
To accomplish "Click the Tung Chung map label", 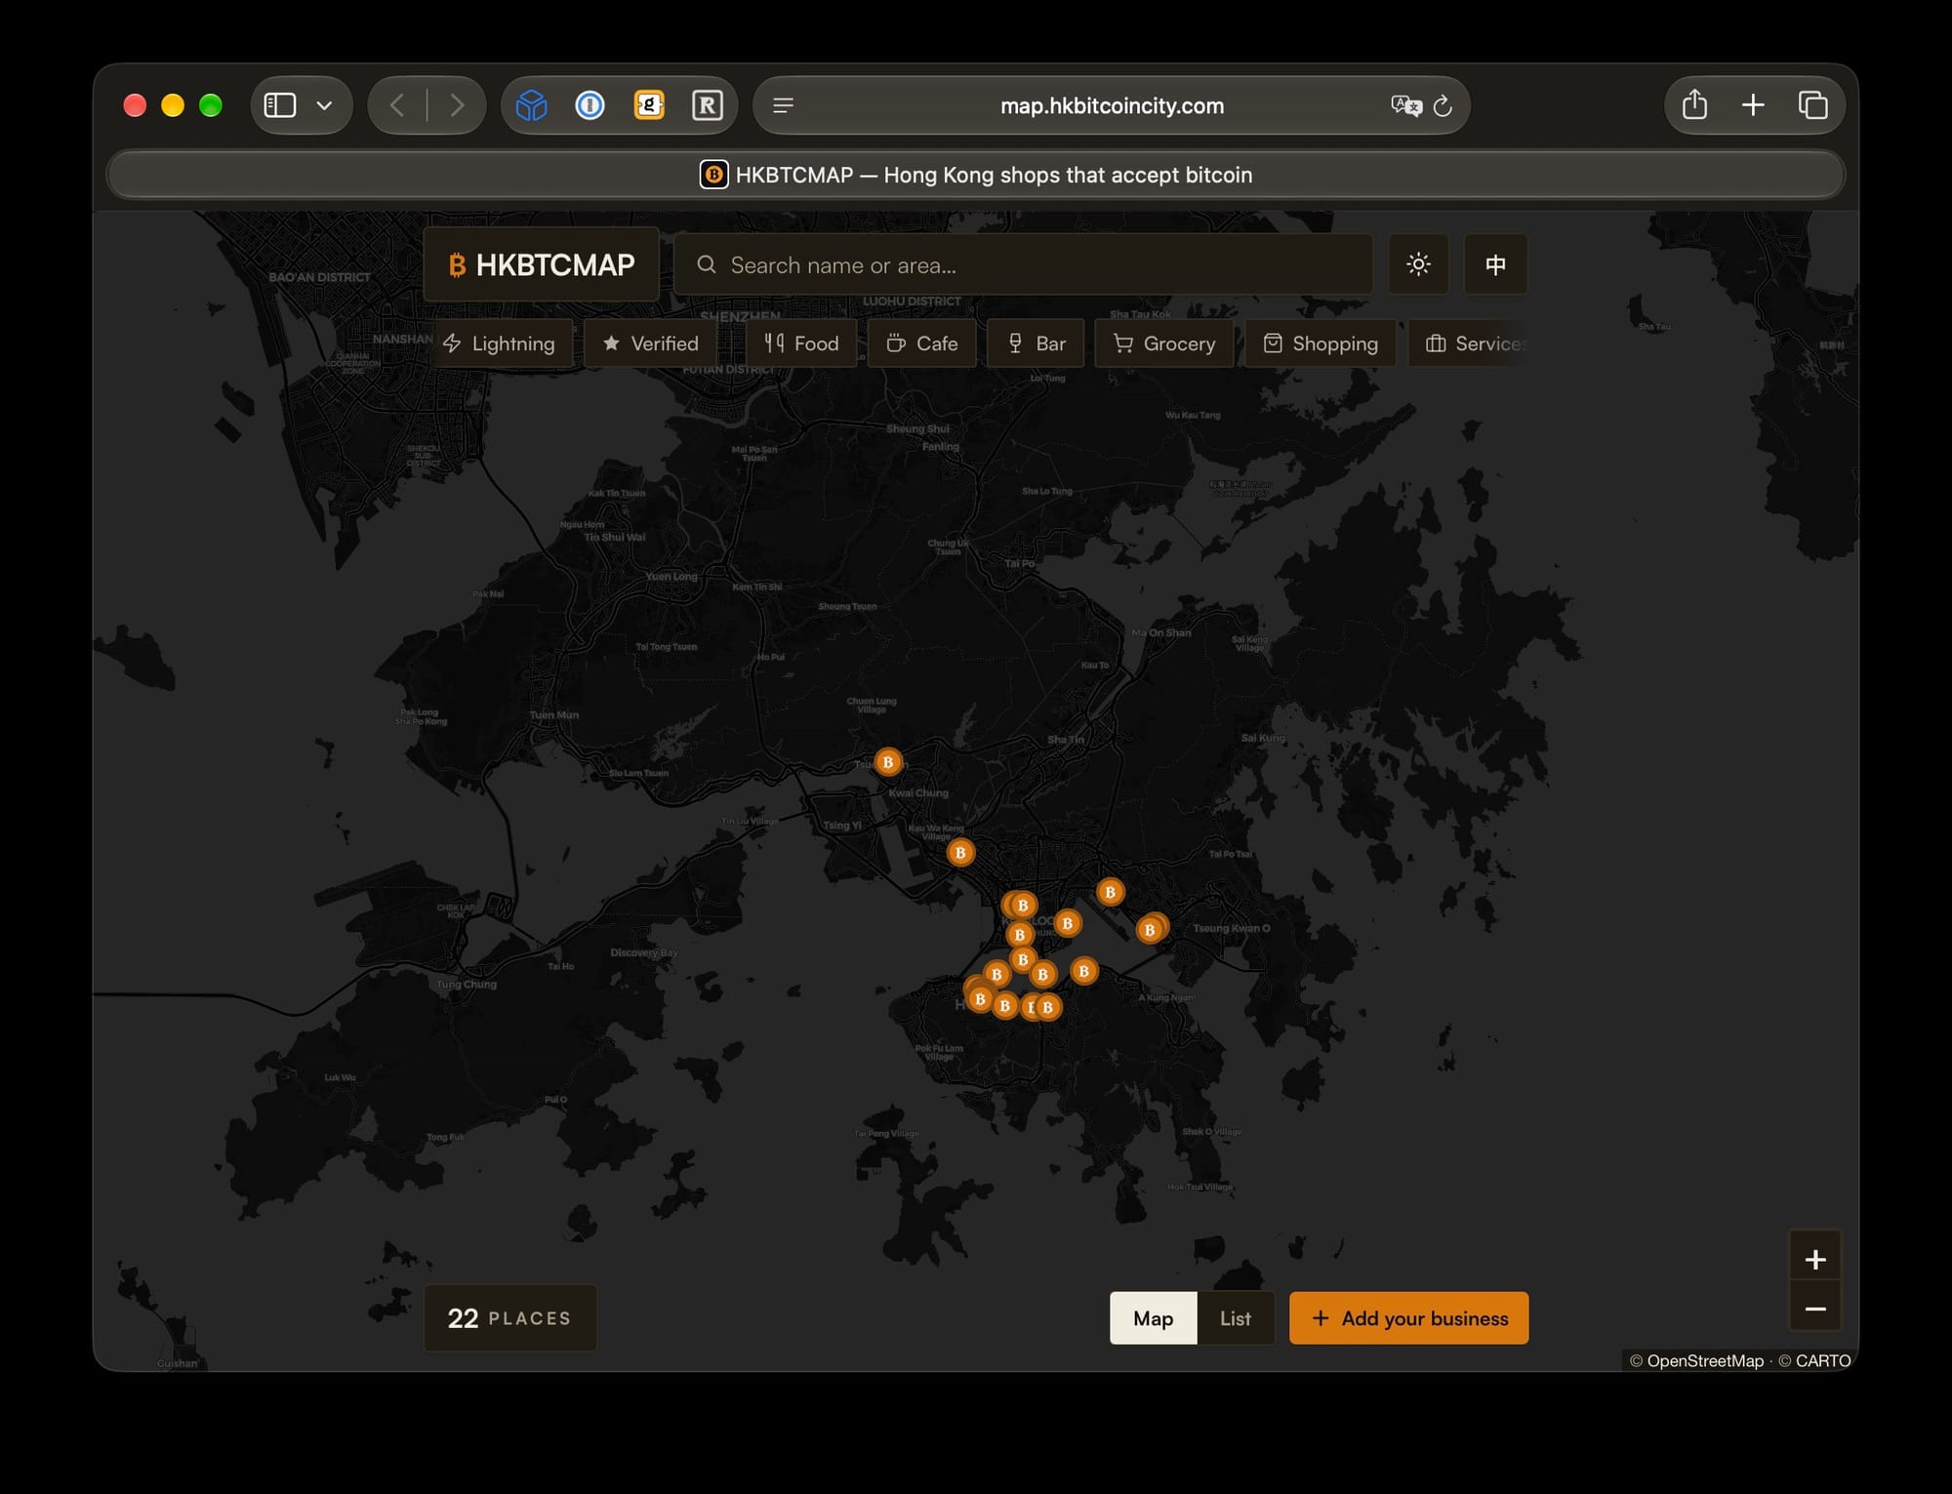I will pos(467,985).
